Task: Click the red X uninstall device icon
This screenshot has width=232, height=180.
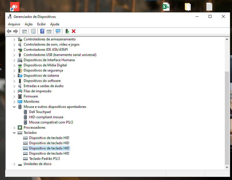Action: pyautogui.click(x=74, y=31)
